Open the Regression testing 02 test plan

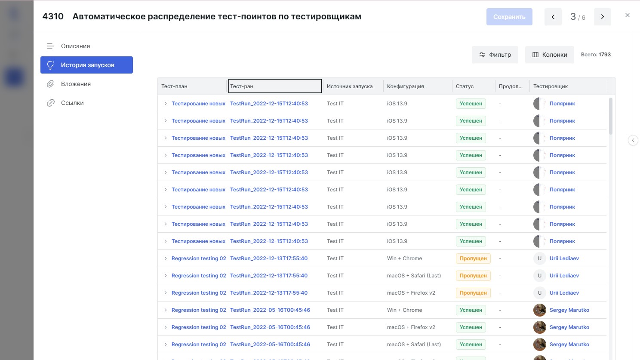199,258
